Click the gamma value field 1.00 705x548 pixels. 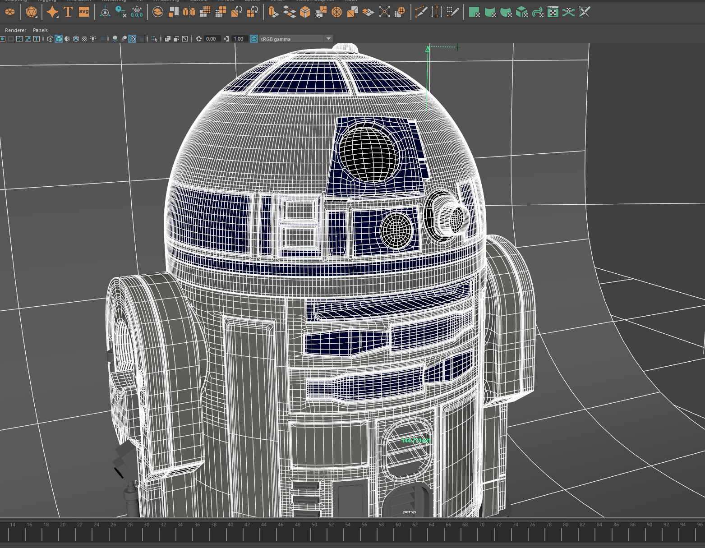(239, 39)
